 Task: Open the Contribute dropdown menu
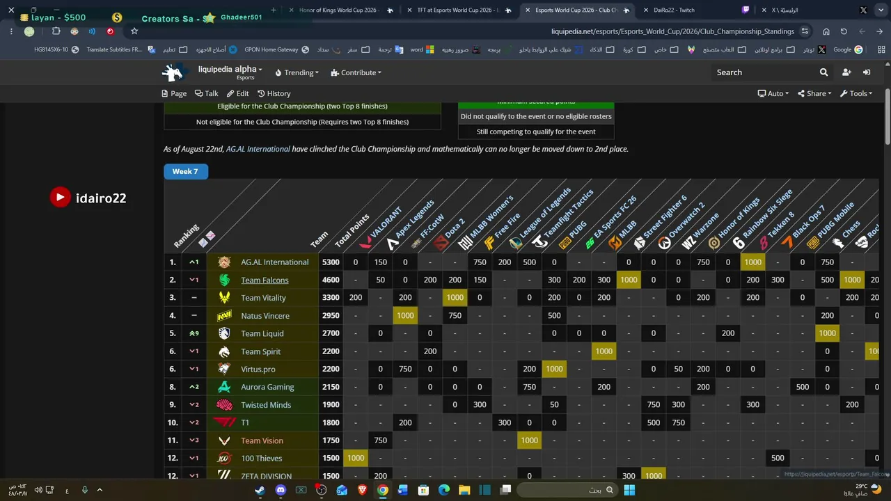pos(356,72)
